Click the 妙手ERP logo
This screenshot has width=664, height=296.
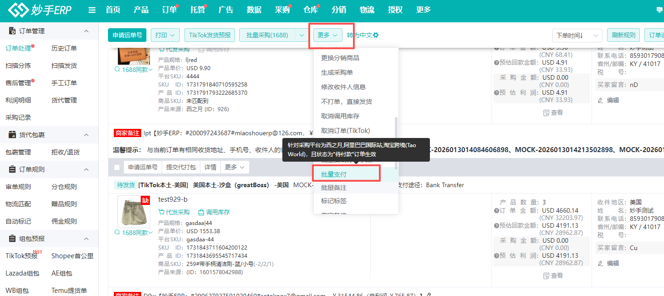tap(40, 10)
